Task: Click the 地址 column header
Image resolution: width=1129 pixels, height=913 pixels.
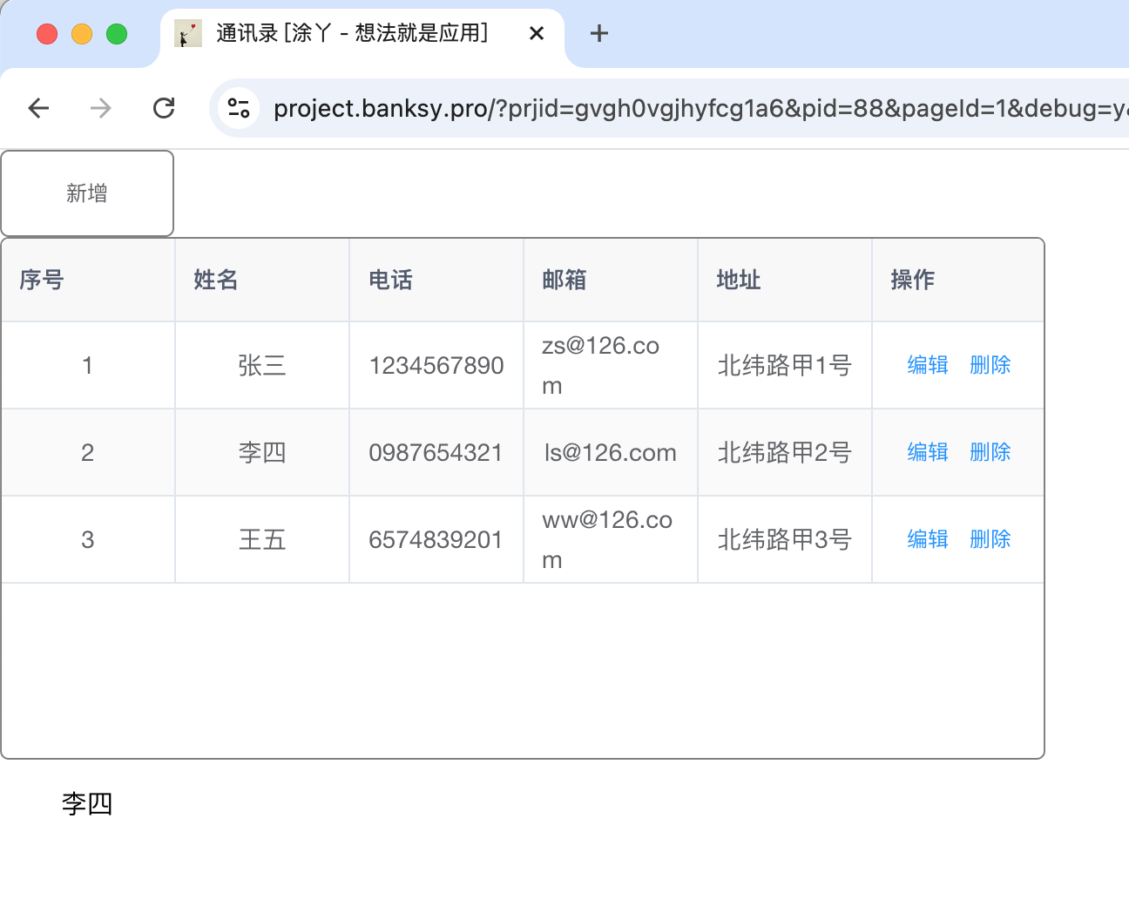Action: click(x=785, y=280)
